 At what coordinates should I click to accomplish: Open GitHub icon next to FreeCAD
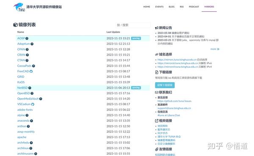pyautogui.click(x=31, y=71)
